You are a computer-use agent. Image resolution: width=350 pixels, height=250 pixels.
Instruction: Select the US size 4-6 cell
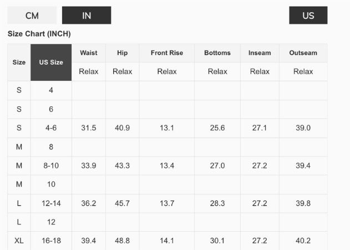[51, 128]
